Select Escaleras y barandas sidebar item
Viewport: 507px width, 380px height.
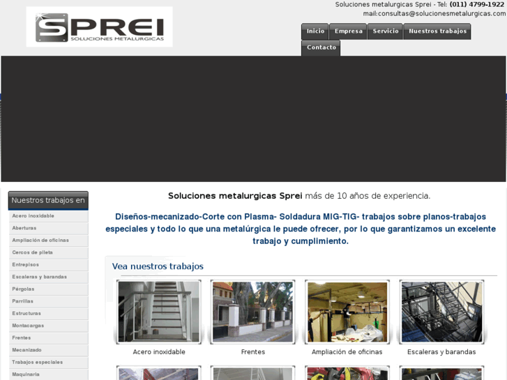pos(49,278)
